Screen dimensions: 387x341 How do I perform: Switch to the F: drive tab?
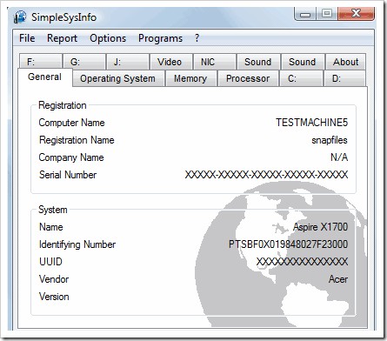click(41, 62)
